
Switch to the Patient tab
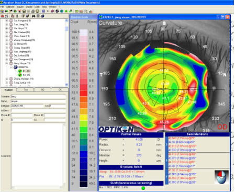(8, 90)
